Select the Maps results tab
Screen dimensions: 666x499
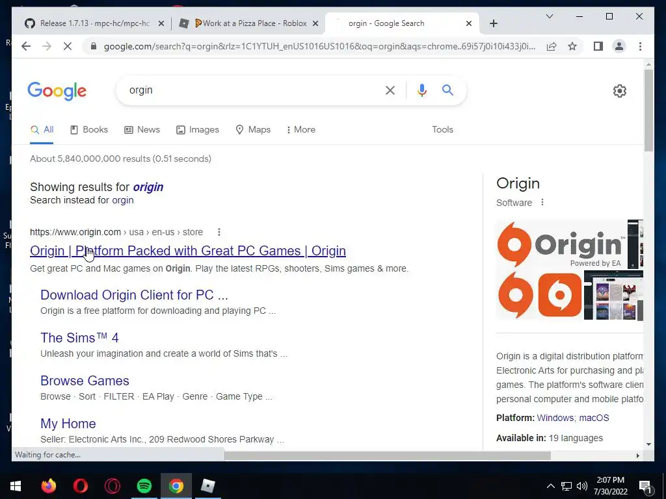(x=253, y=129)
